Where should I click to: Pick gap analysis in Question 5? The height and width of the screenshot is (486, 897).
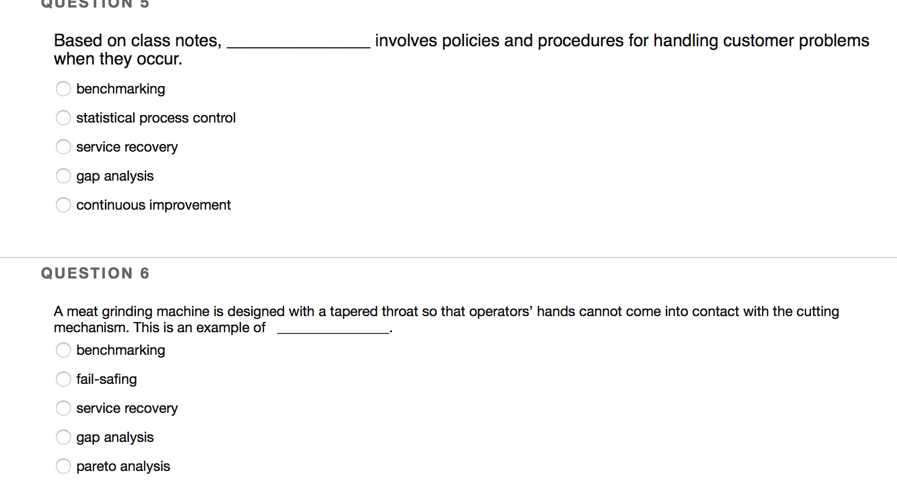point(63,176)
